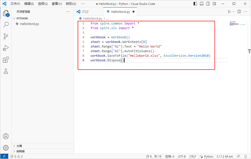Screen dimensions: 251x159
Task: Open the Source Control view
Action: tap(6, 36)
